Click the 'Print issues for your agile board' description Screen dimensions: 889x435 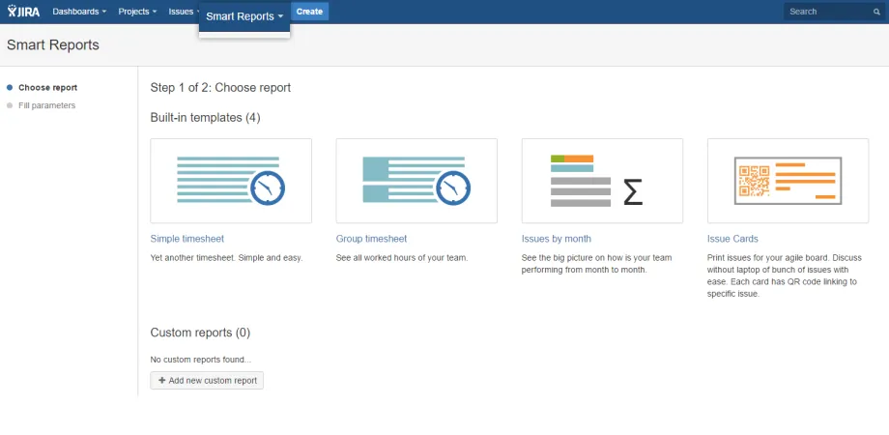(x=784, y=276)
